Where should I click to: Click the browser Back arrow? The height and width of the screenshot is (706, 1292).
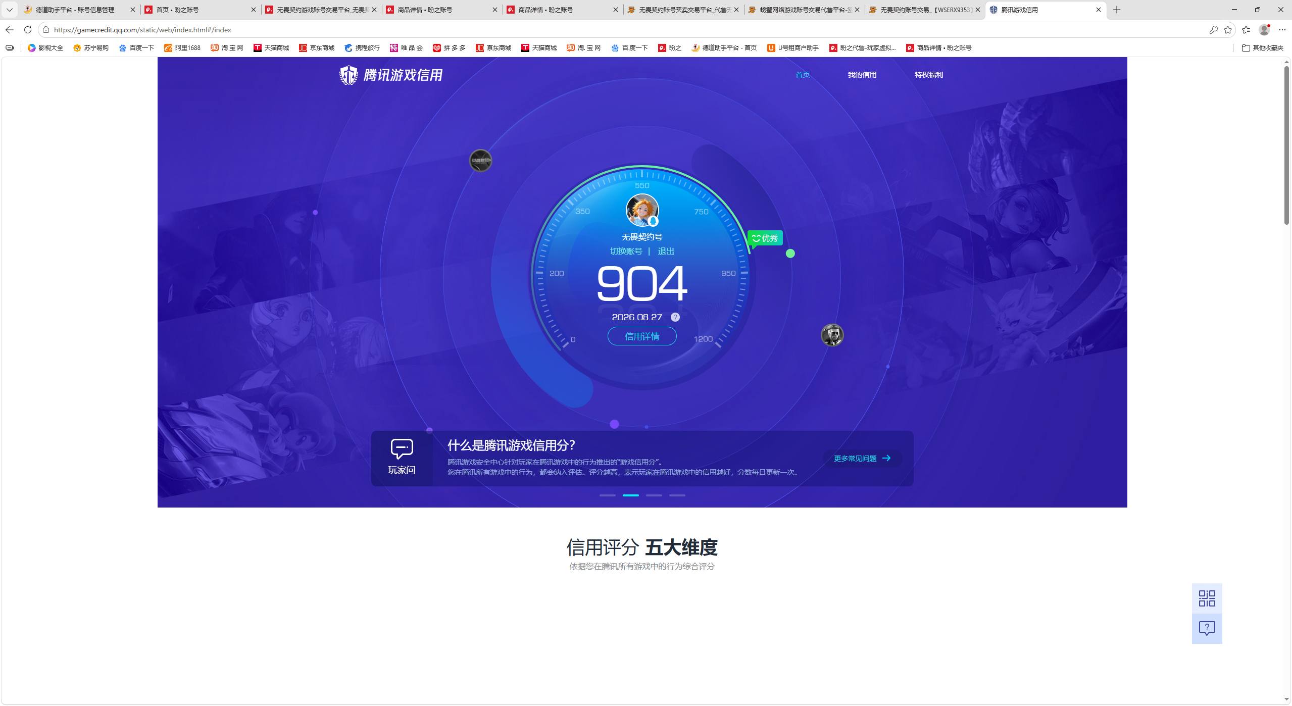[x=10, y=30]
